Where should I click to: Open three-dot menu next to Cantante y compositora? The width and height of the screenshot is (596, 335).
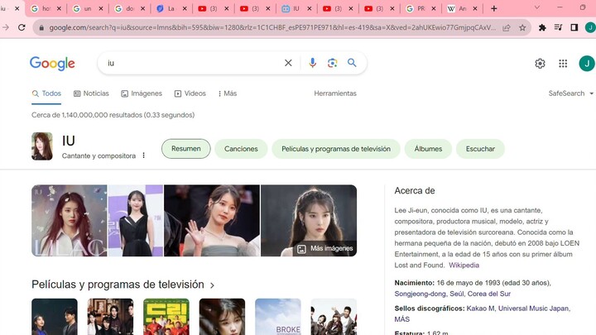(x=144, y=156)
